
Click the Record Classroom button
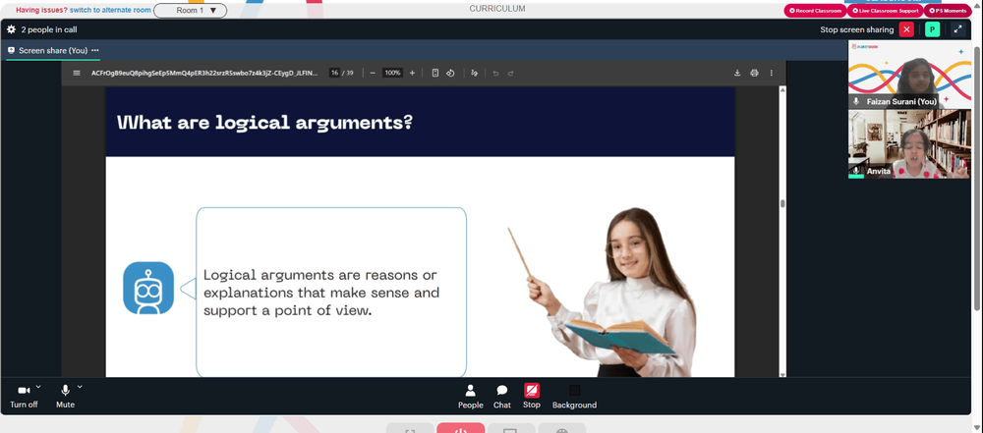[x=815, y=11]
